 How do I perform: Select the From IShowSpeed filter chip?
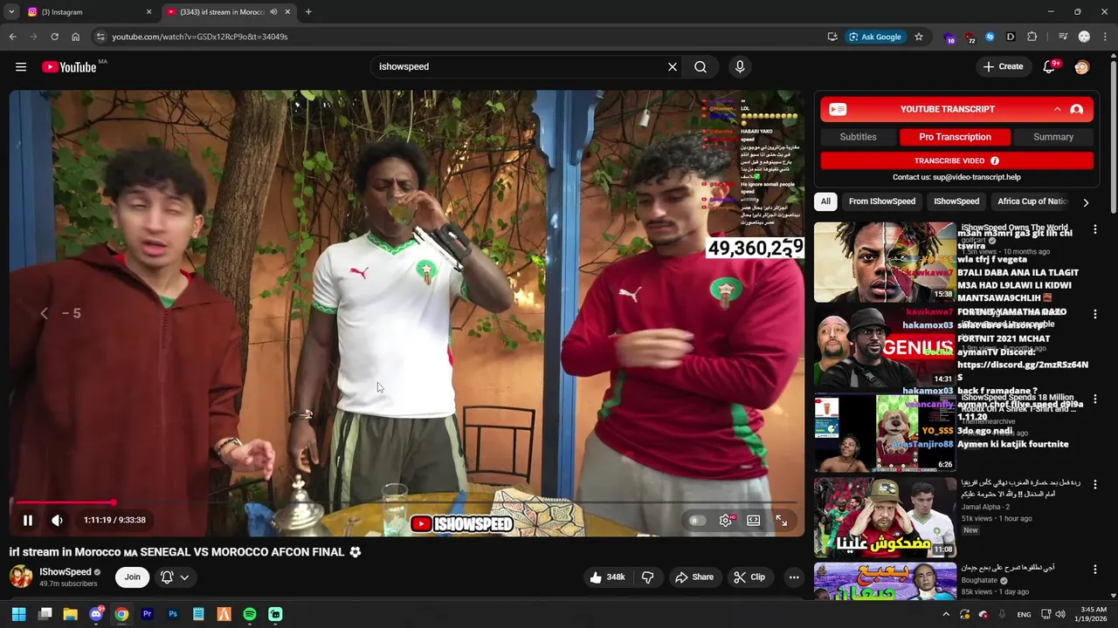click(882, 201)
